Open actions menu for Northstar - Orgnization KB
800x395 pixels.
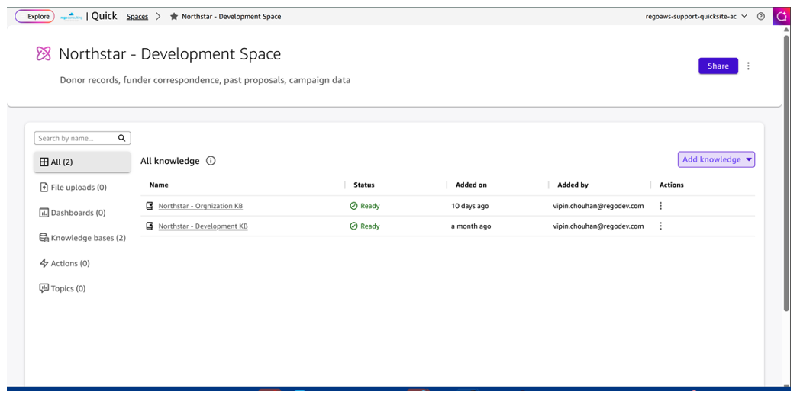pyautogui.click(x=661, y=206)
